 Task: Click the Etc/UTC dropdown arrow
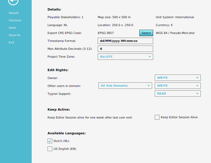tap(149, 57)
